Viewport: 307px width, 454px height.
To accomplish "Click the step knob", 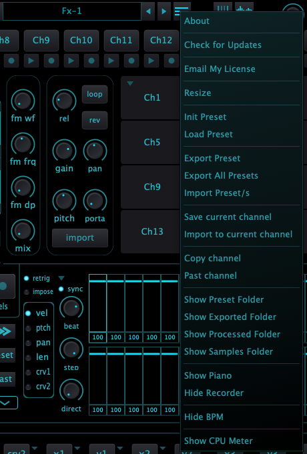I will pyautogui.click(x=71, y=349).
